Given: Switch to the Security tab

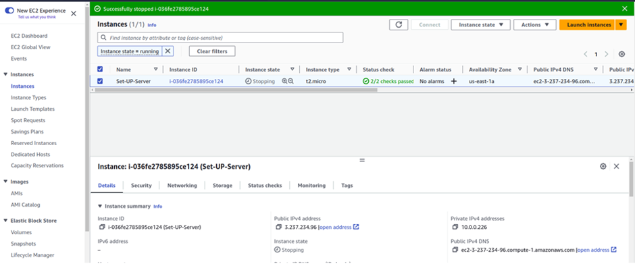Looking at the screenshot, I should [x=141, y=186].
